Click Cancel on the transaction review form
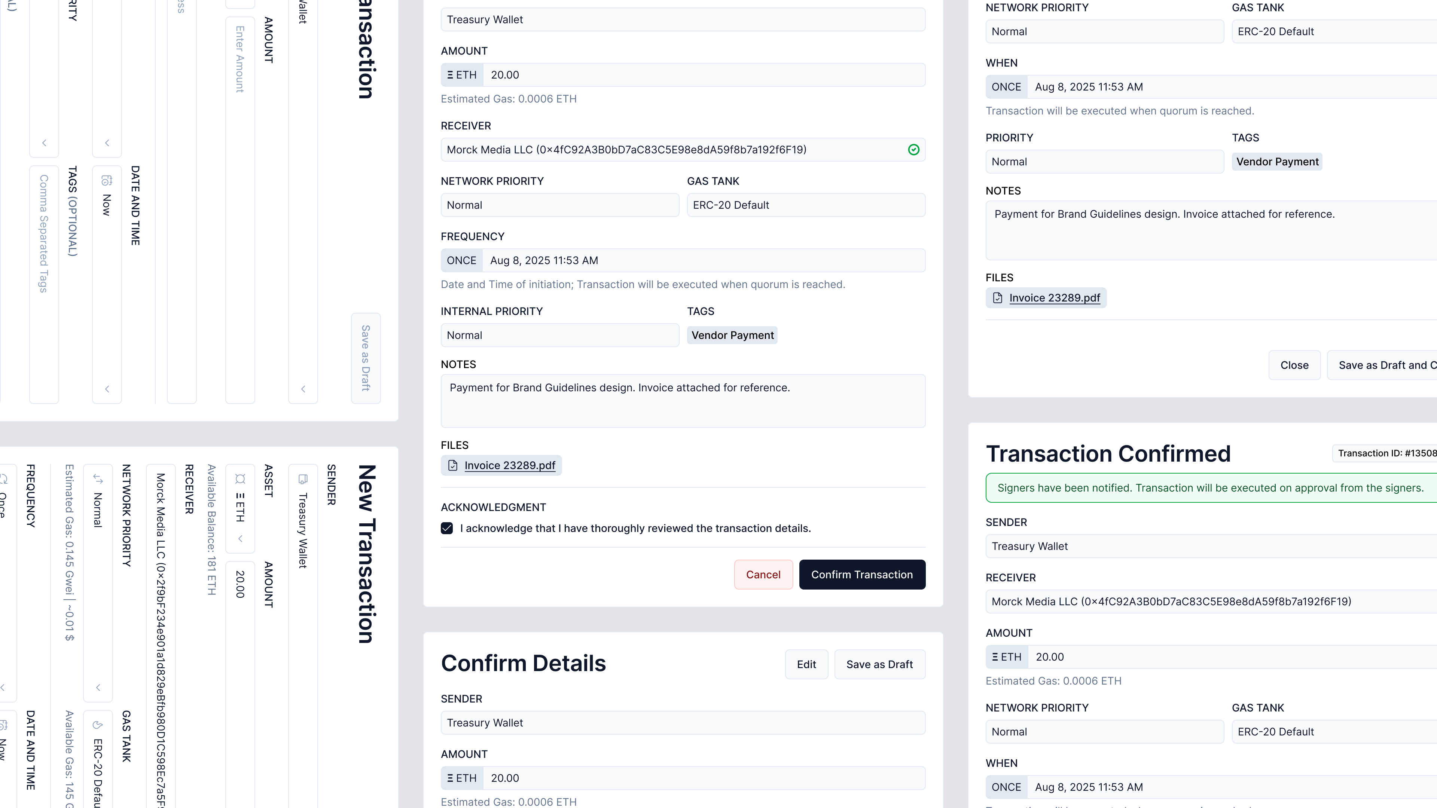 pos(763,574)
